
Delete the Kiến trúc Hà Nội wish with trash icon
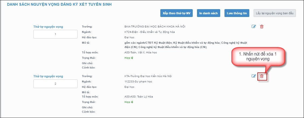click(x=261, y=76)
